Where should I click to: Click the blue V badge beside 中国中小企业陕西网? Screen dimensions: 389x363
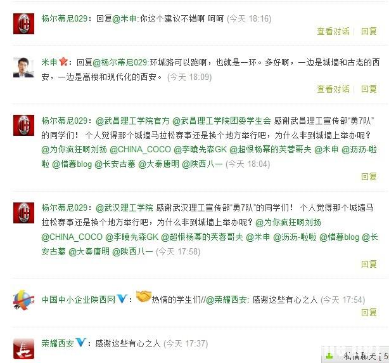(122, 299)
